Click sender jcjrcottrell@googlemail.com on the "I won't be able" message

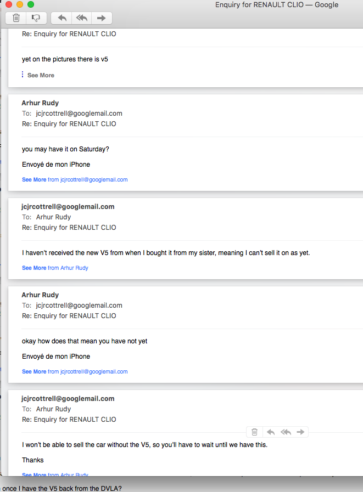pyautogui.click(x=68, y=399)
